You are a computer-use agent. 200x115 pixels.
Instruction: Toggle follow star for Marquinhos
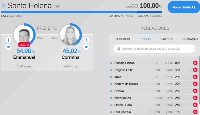tap(111, 98)
